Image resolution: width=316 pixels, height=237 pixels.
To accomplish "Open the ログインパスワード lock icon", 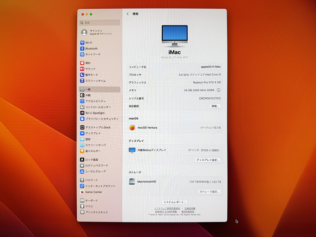I will coord(82,166).
